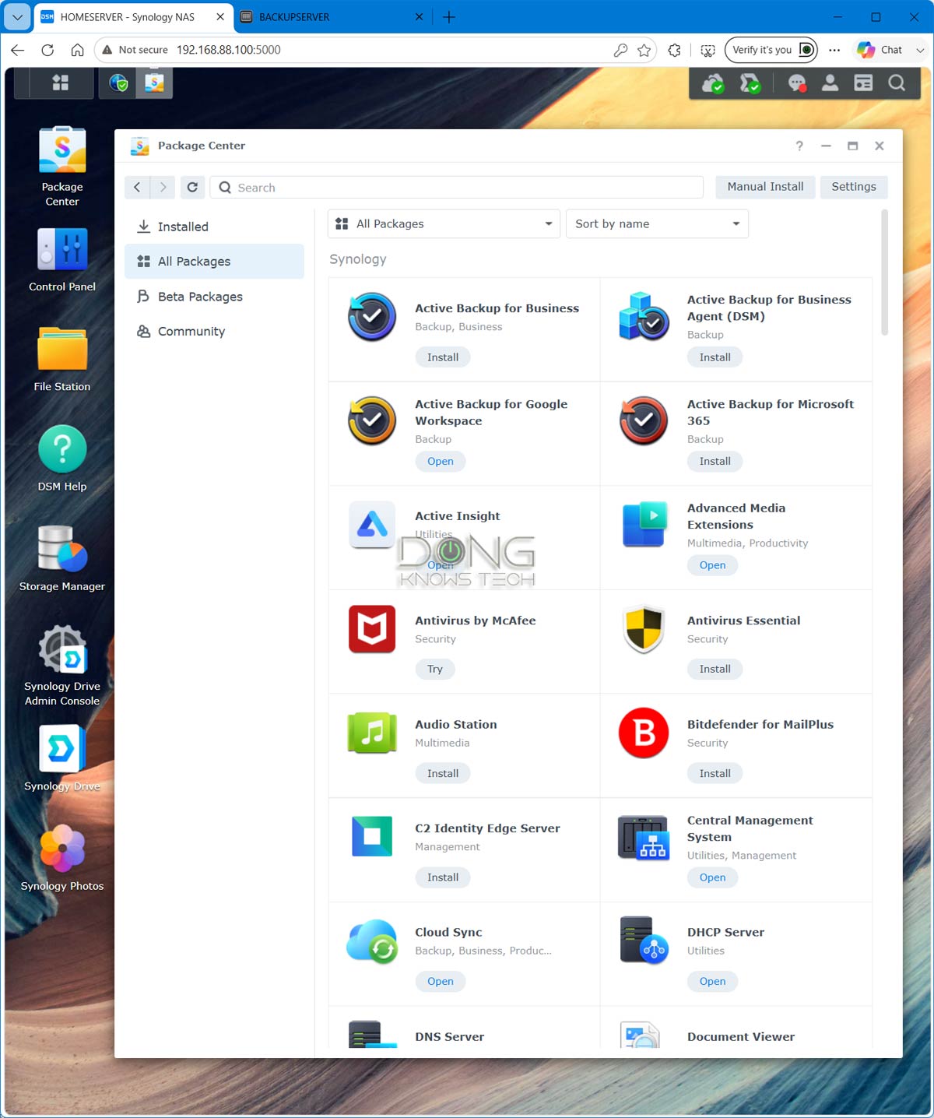The width and height of the screenshot is (934, 1118).
Task: Bookmark page with star icon
Action: pos(644,50)
